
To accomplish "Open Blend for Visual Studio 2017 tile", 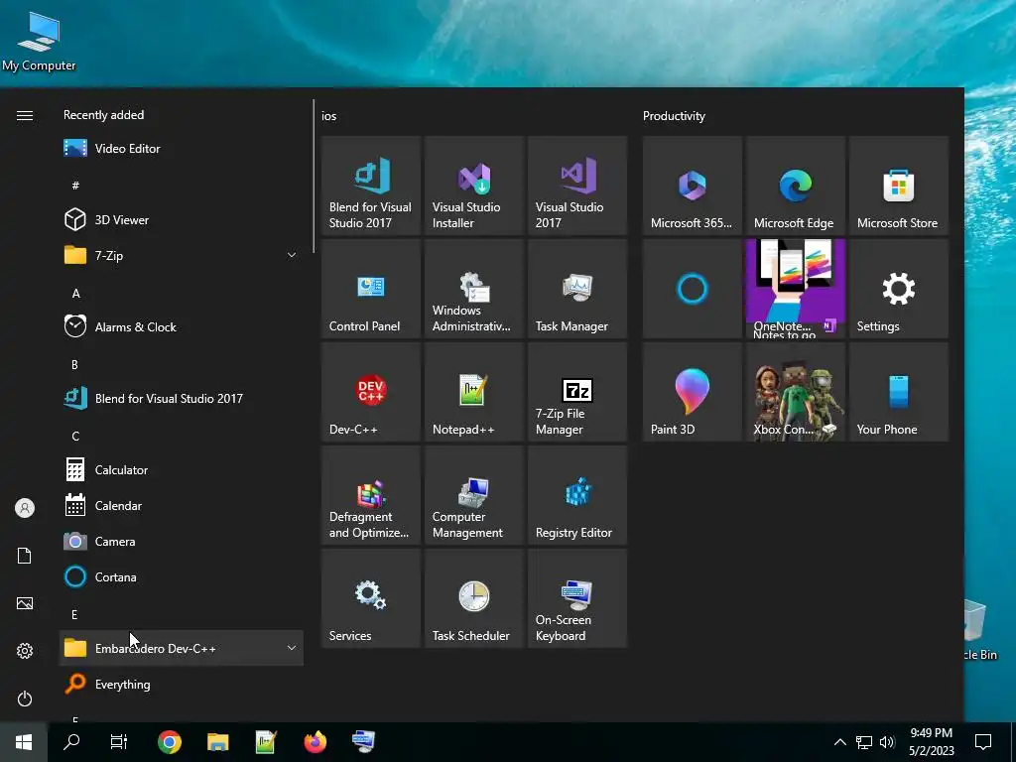I will [x=371, y=186].
